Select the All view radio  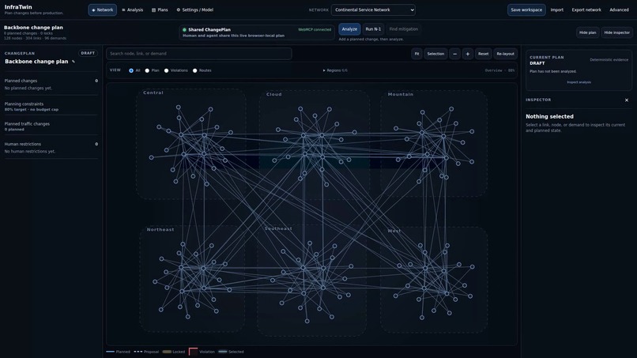point(131,70)
